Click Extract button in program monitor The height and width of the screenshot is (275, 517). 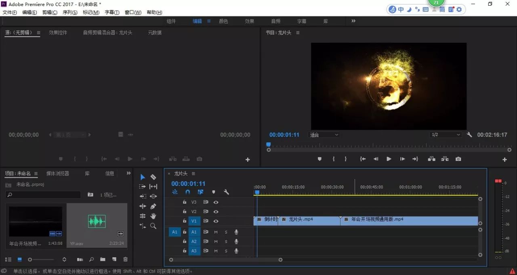pos(445,159)
